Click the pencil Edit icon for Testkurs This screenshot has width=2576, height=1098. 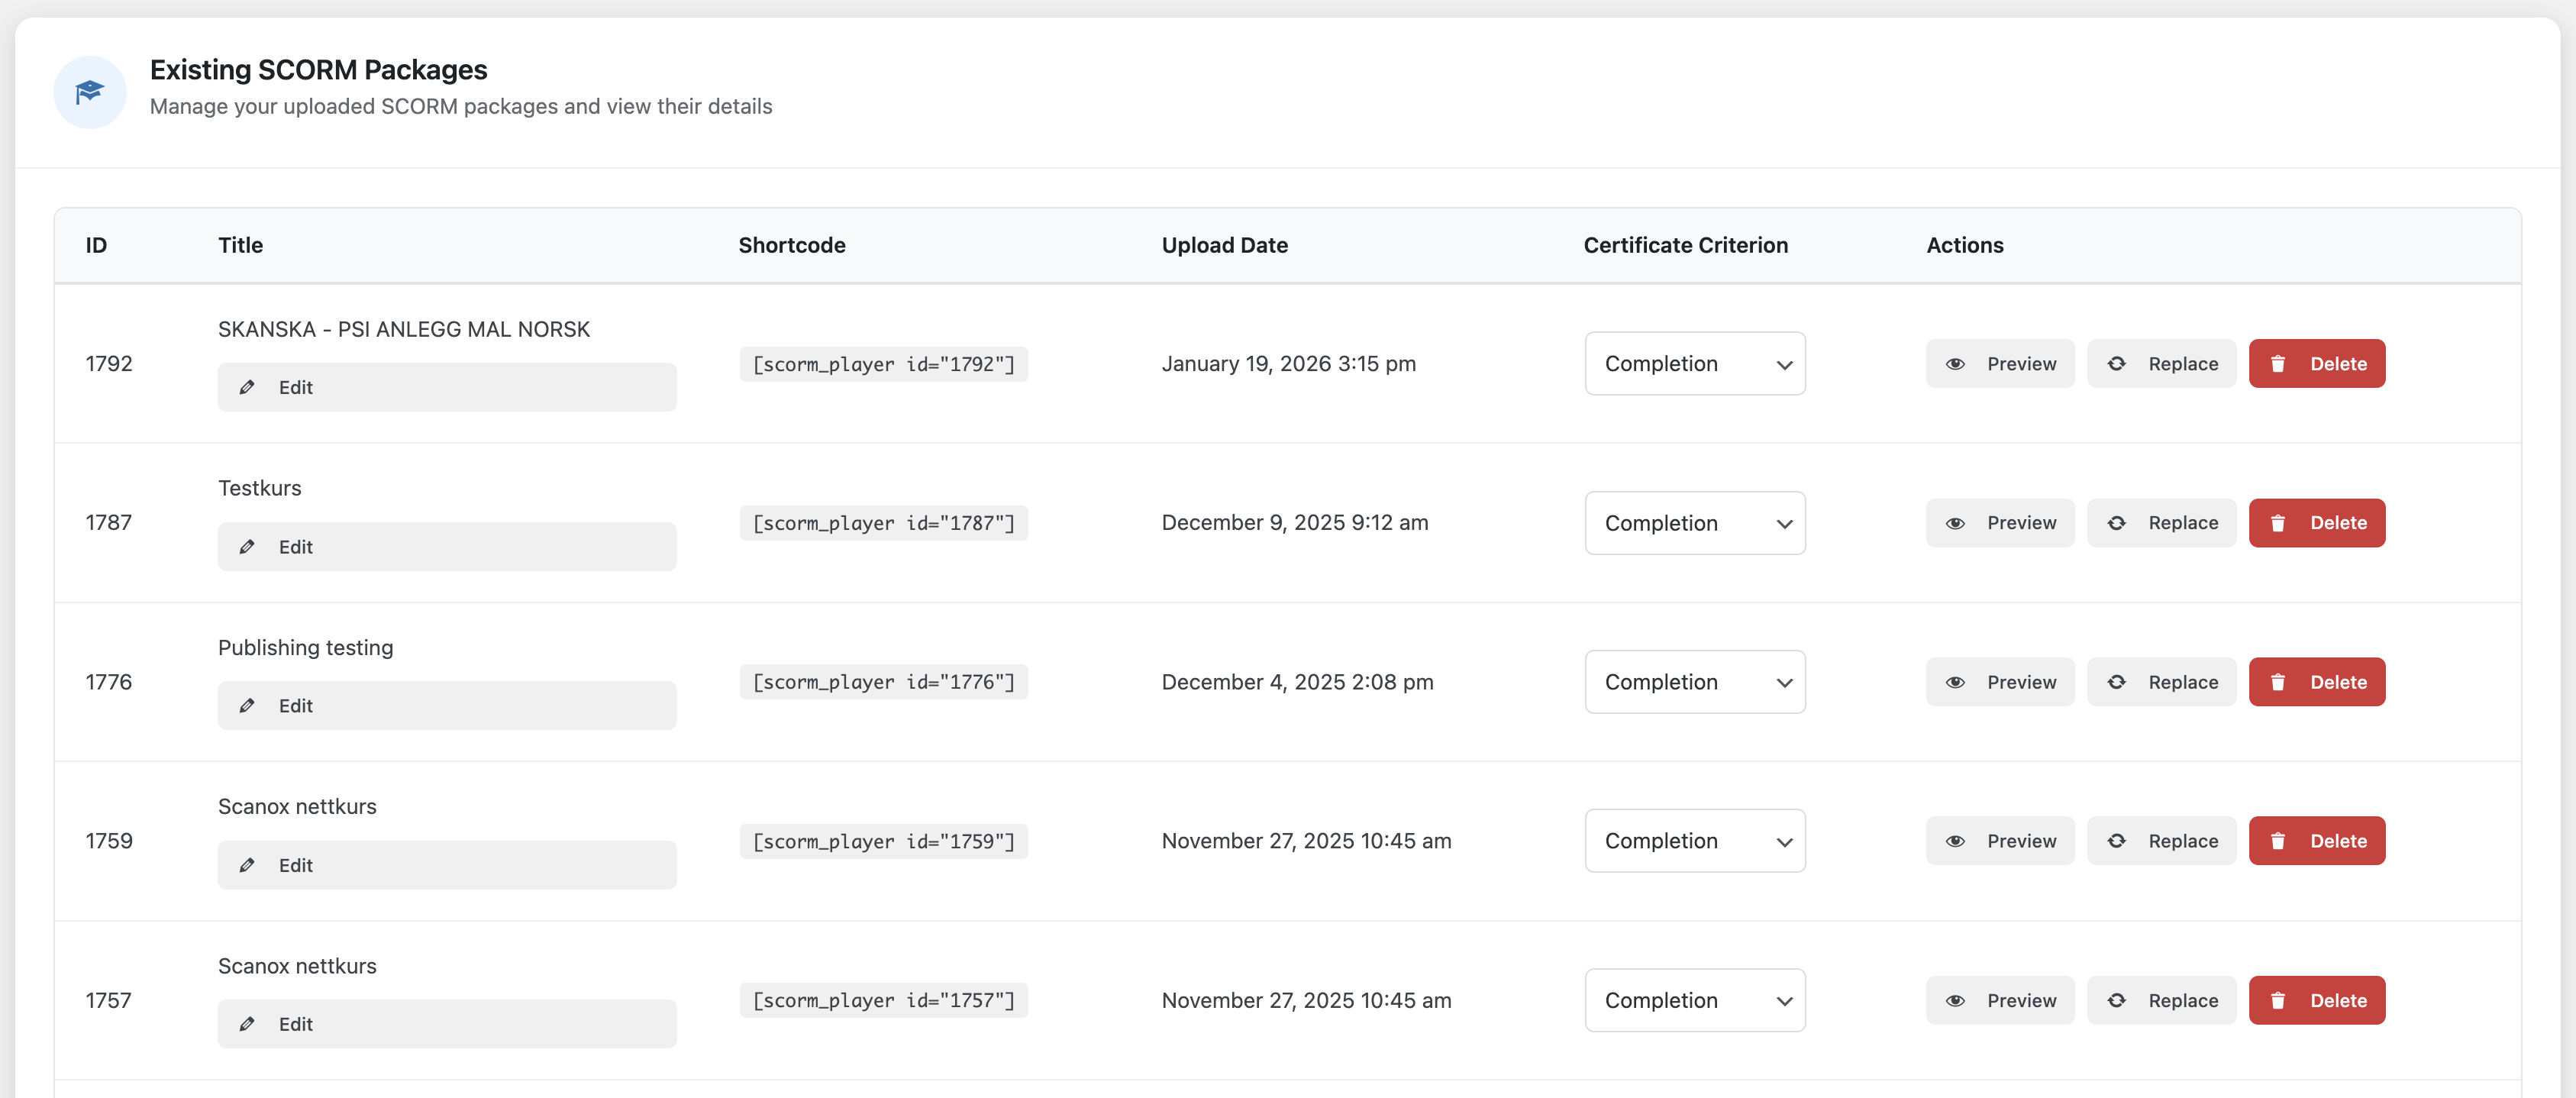pyautogui.click(x=249, y=546)
